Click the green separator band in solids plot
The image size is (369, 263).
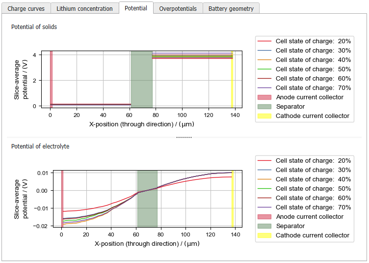click(142, 79)
